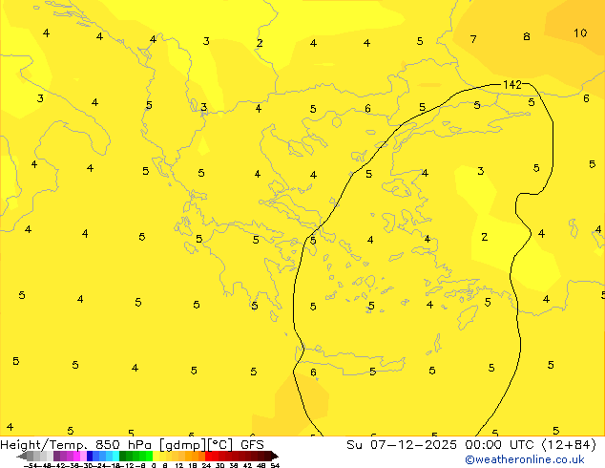Click the dark right arrow of the color legend
Image resolution: width=605 pixels, height=468 pixels.
275,456
